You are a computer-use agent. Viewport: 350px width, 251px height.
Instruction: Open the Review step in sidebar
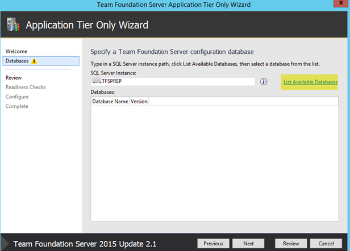(x=14, y=78)
